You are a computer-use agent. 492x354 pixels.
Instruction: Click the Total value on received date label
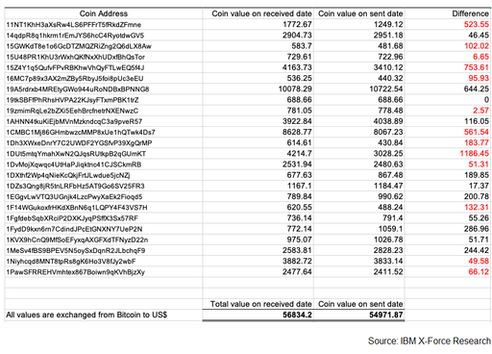click(x=261, y=304)
